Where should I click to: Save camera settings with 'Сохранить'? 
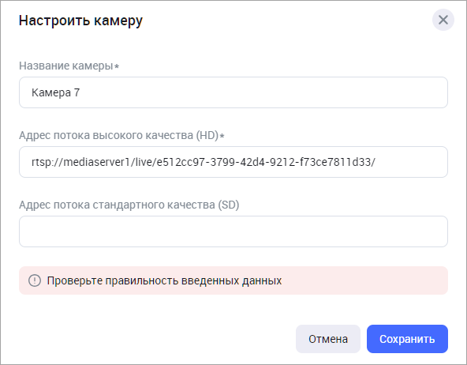pos(407,339)
